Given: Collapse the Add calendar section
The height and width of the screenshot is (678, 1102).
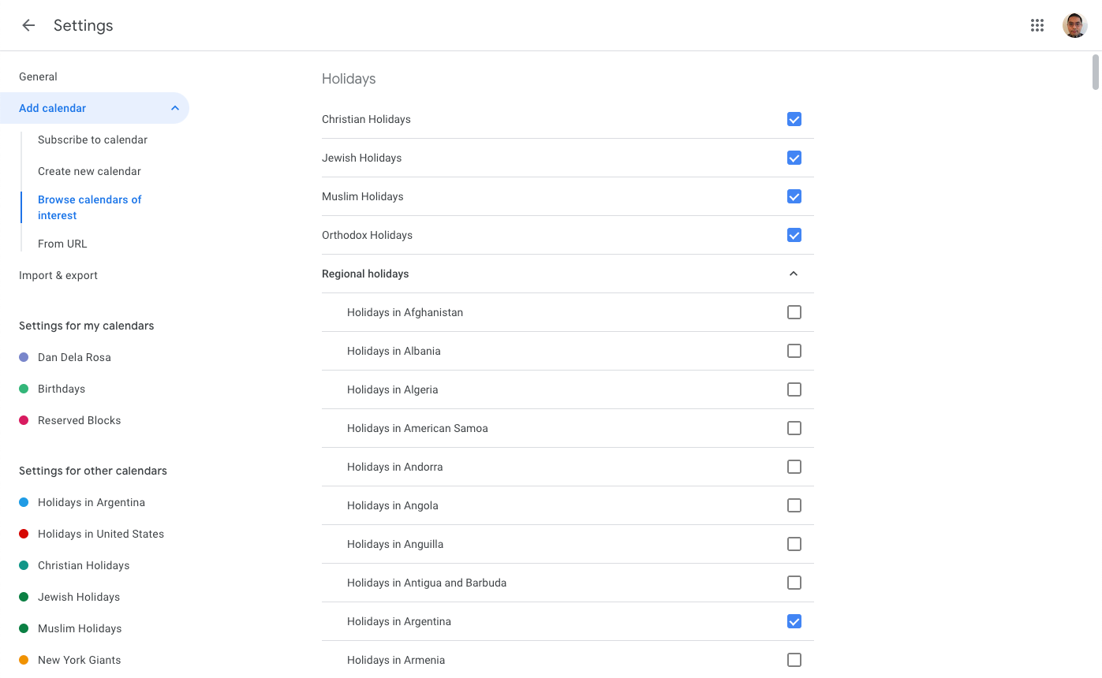Looking at the screenshot, I should 174,107.
